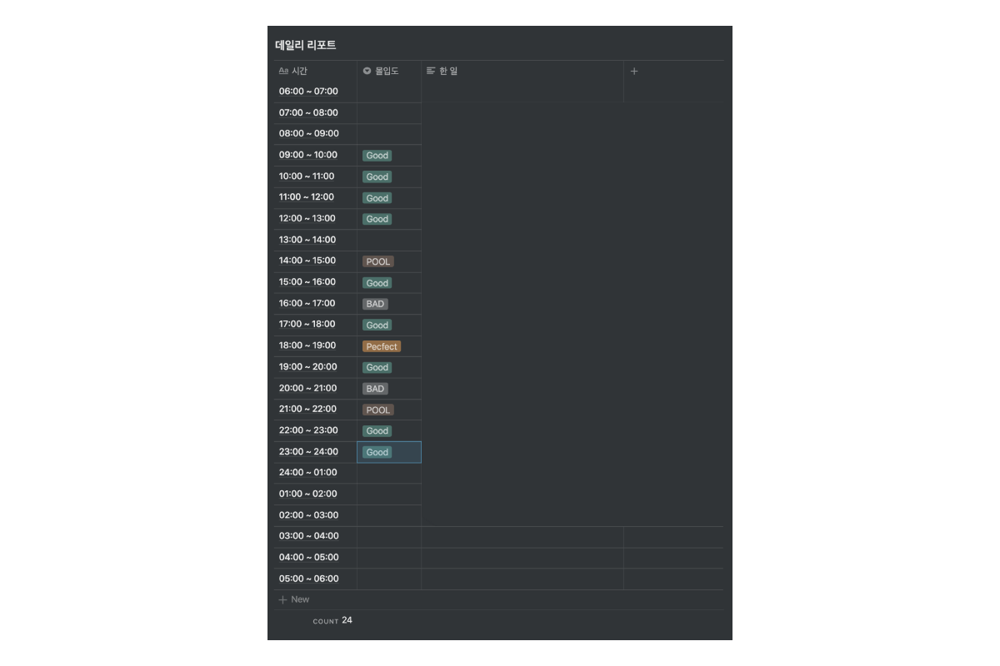
Task: Select the highlighted Good cell at 23:00 ~ 24:00
Action: click(x=388, y=452)
